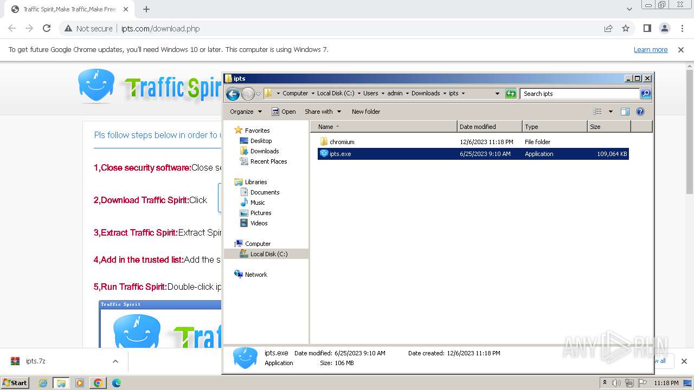This screenshot has height=390, width=694.
Task: Expand ipts.7z download options chevron
Action: tap(115, 361)
